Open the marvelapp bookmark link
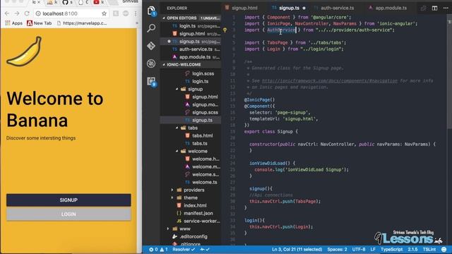The width and height of the screenshot is (452, 254). point(82,23)
